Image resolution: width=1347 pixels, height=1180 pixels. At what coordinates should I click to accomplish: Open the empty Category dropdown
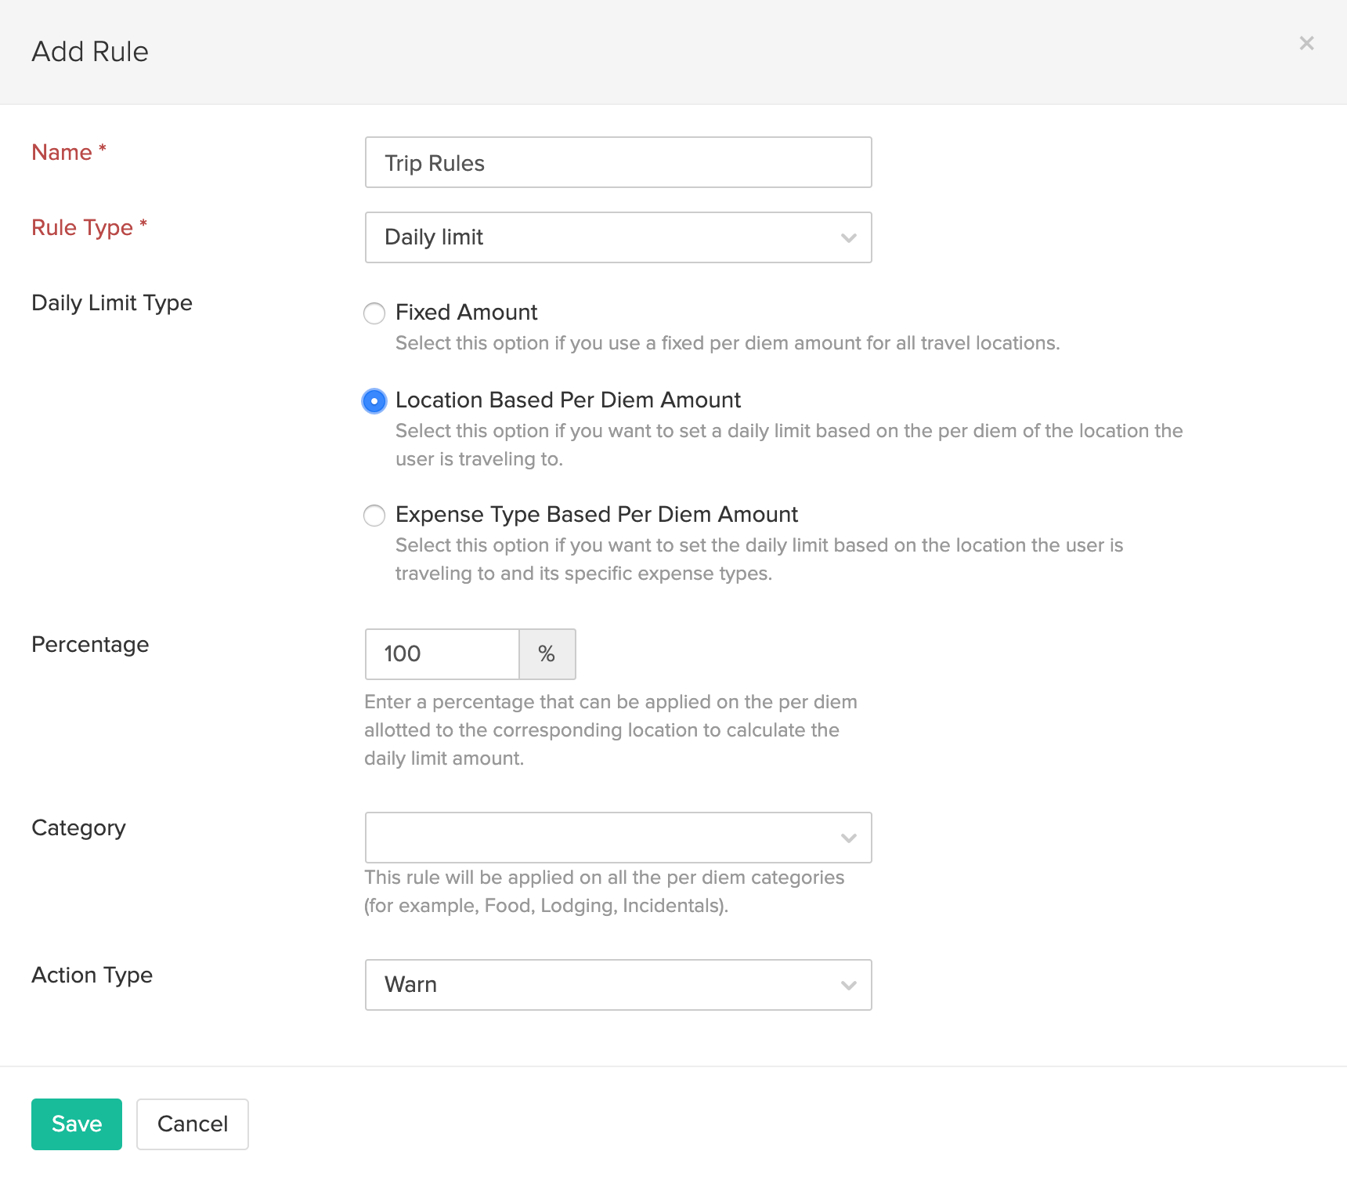point(603,838)
